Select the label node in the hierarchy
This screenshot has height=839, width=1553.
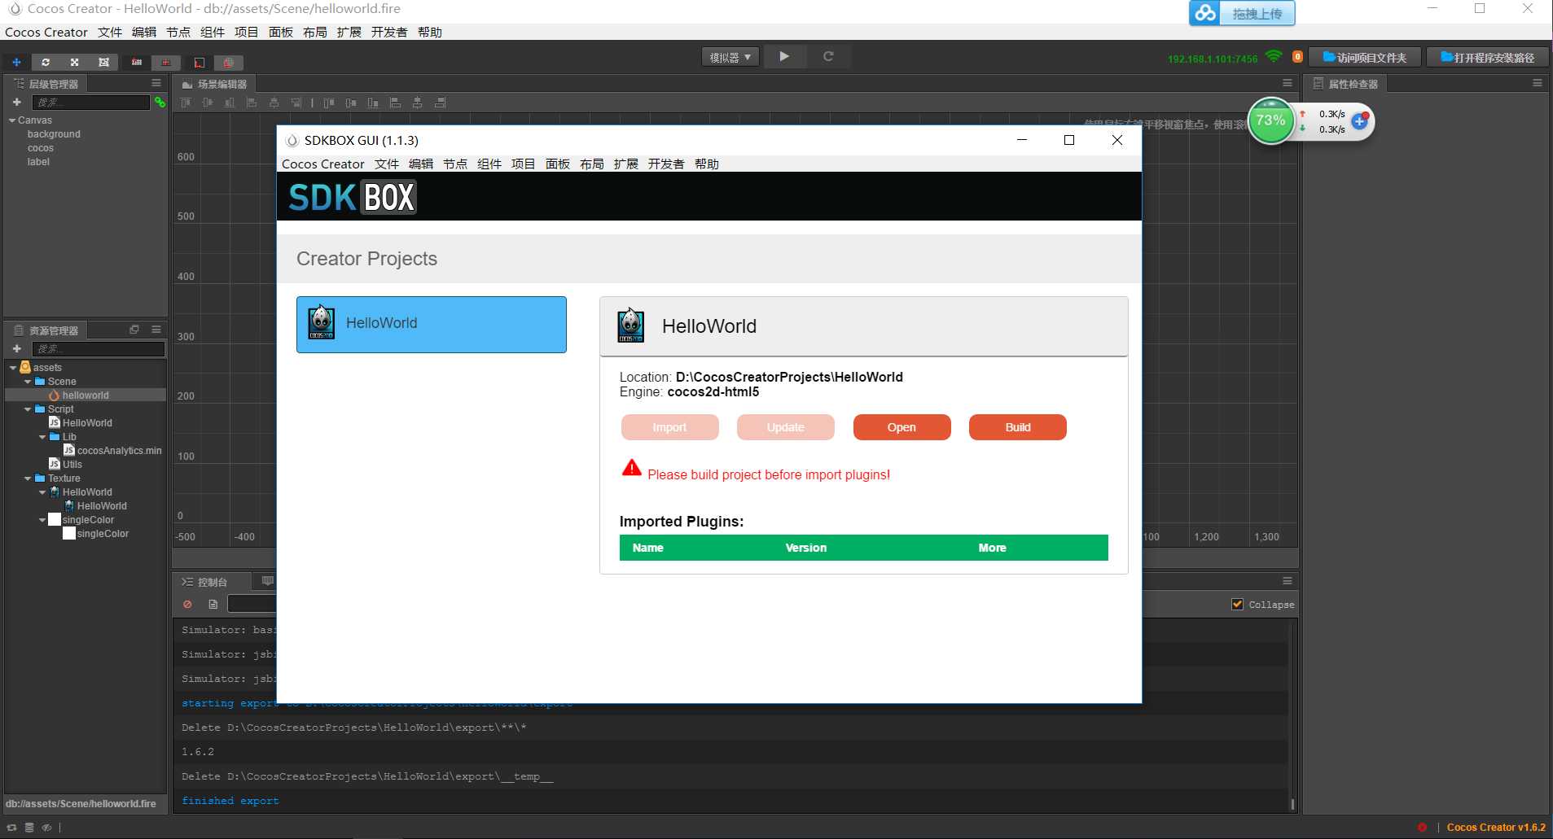tap(38, 162)
